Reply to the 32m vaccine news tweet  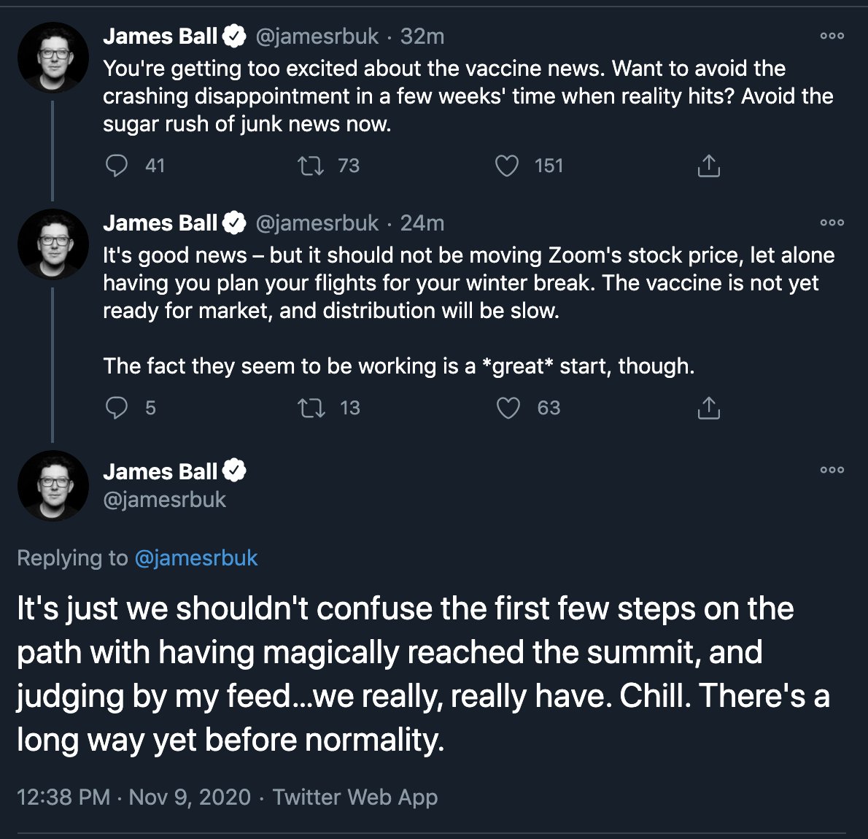[x=117, y=166]
